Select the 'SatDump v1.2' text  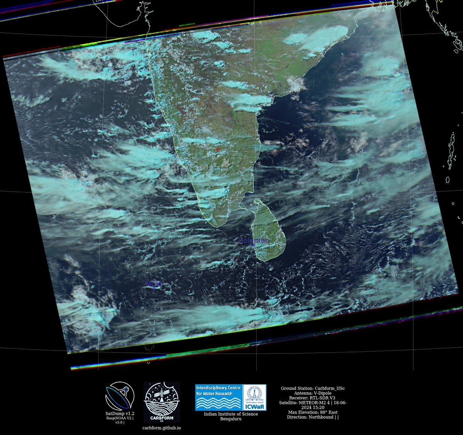click(120, 413)
